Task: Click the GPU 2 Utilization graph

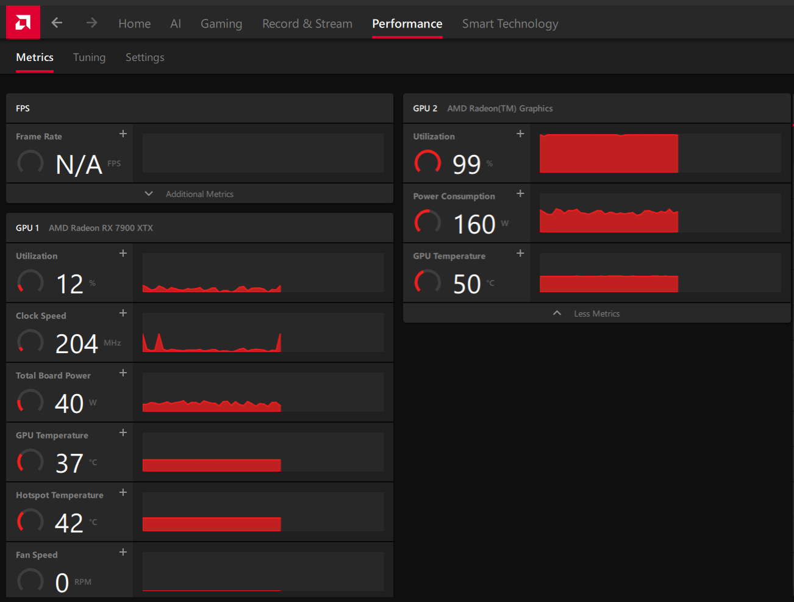Action: [x=660, y=153]
